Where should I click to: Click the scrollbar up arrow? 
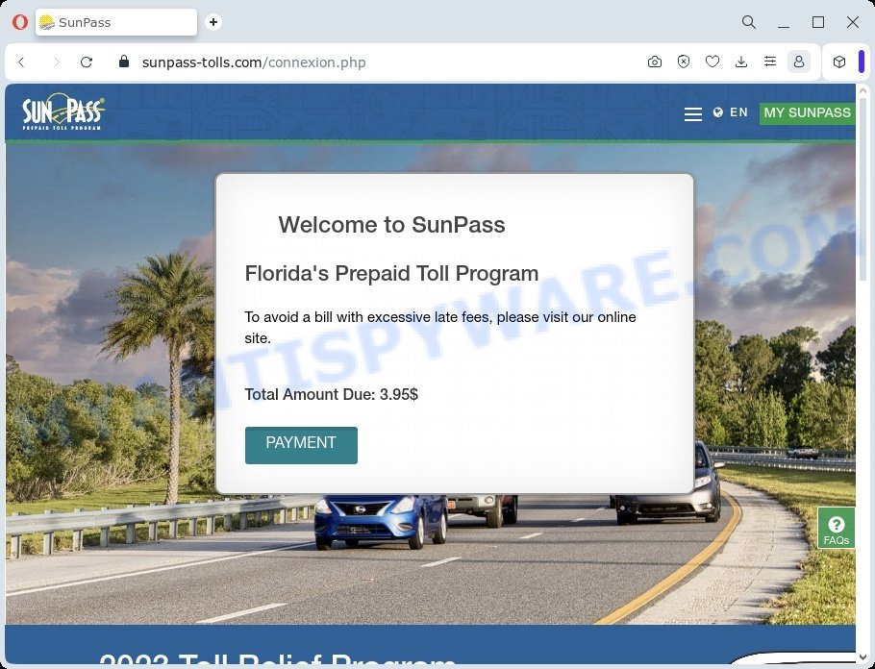tap(862, 90)
